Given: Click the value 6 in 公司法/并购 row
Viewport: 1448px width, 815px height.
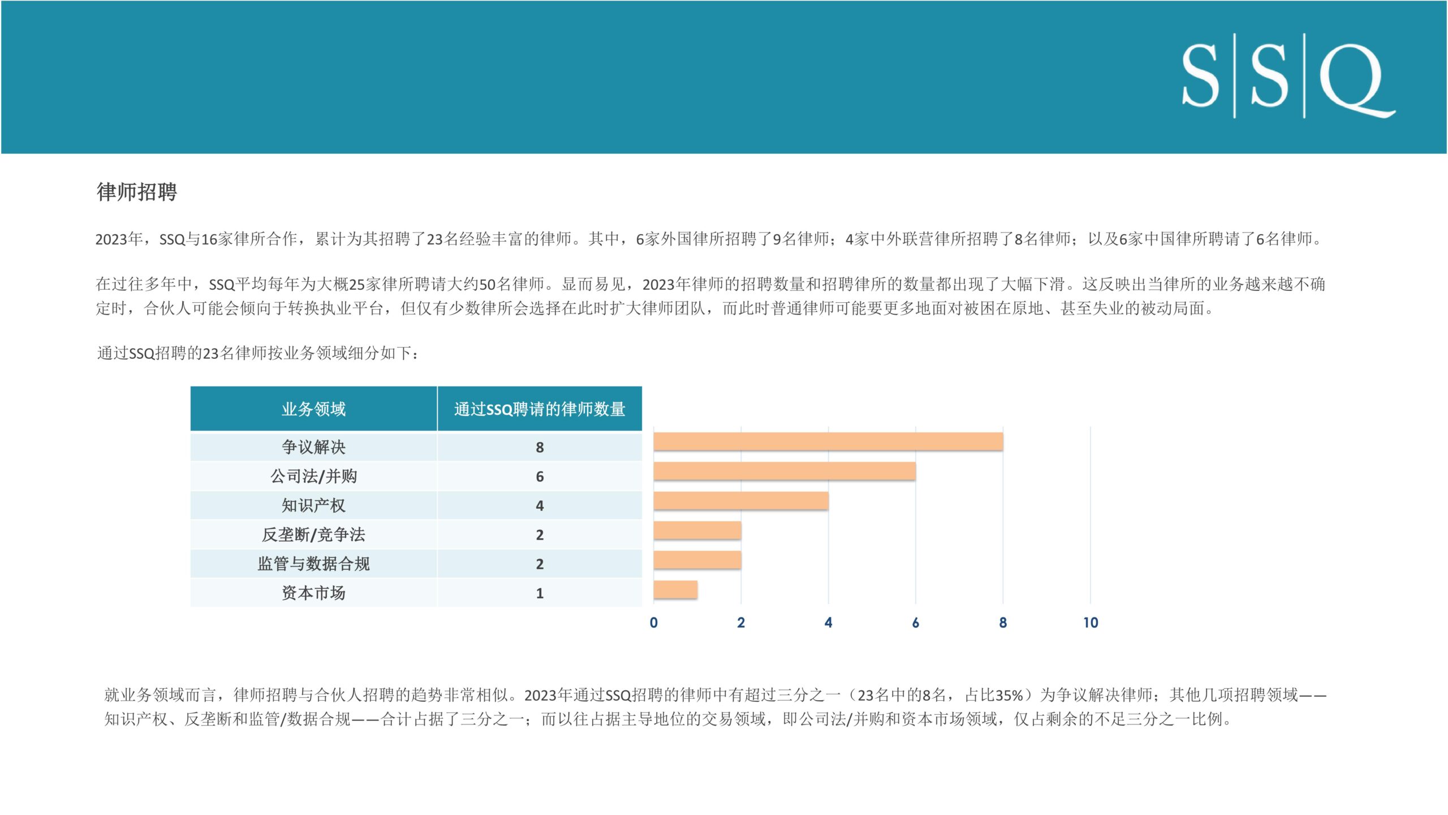Looking at the screenshot, I should pyautogui.click(x=540, y=477).
